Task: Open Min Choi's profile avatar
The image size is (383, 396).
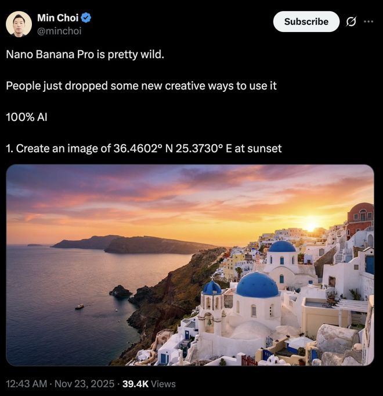Action: [x=19, y=24]
